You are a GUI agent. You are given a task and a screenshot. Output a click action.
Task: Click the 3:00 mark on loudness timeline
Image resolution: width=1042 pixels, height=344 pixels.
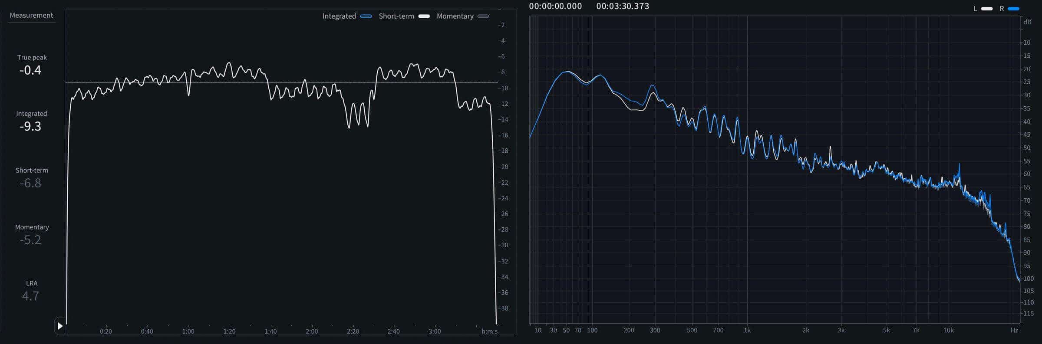click(x=435, y=331)
